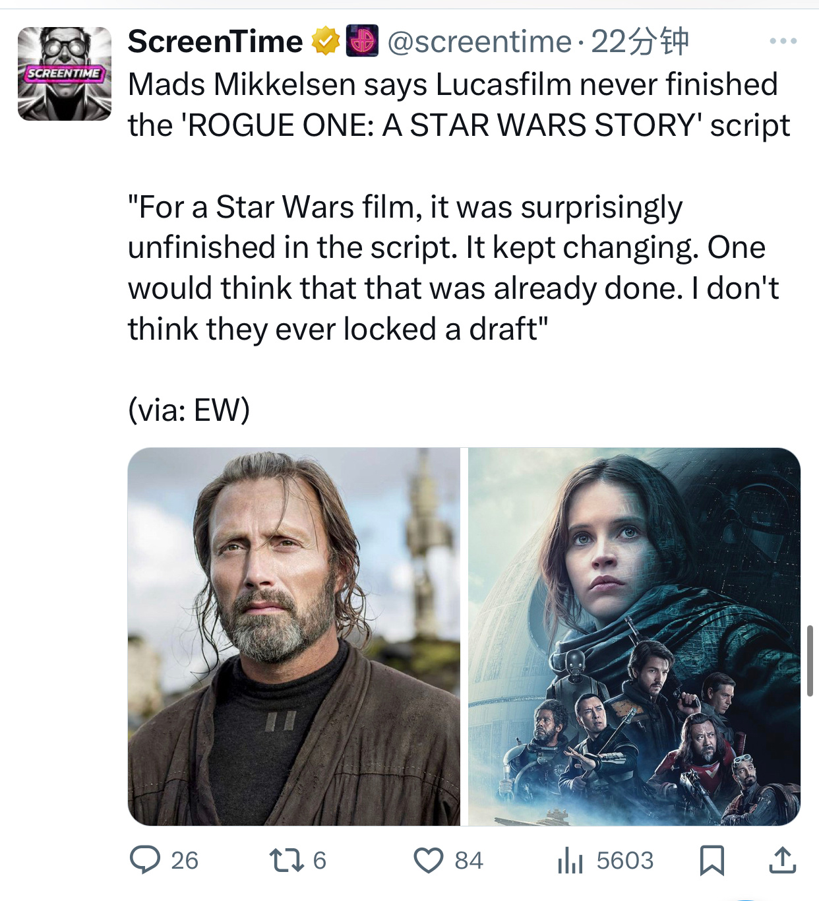Click the 22分钟 post timestamp
Screen dimensions: 819x901
pos(639,42)
